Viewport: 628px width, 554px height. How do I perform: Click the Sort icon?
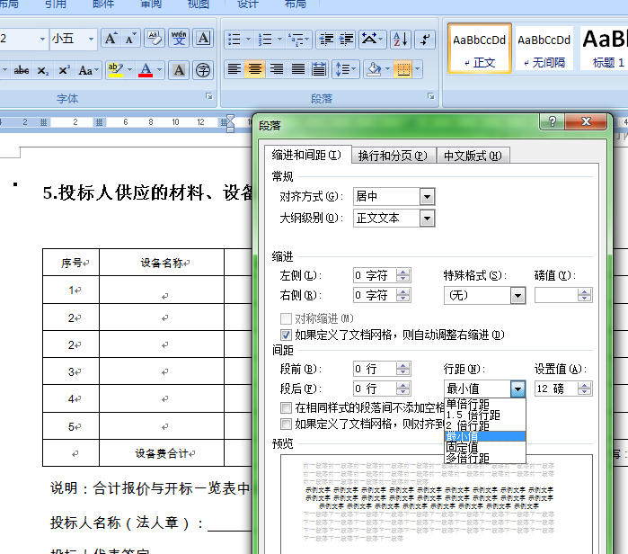point(401,40)
